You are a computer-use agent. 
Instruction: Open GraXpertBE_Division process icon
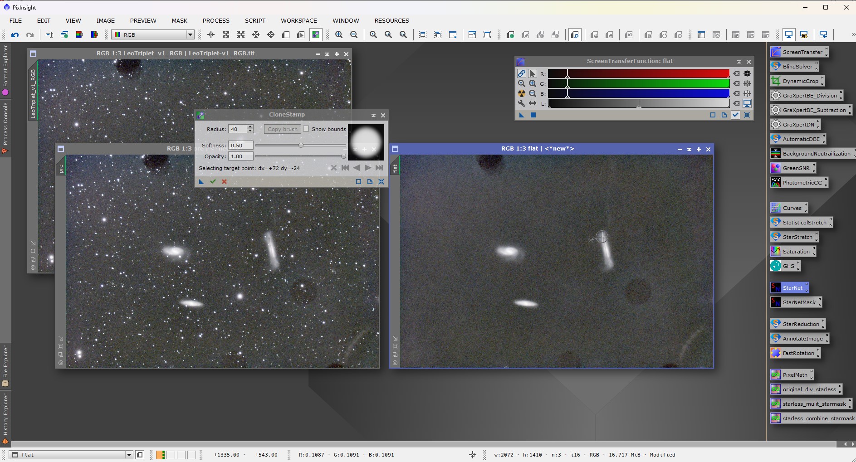806,96
